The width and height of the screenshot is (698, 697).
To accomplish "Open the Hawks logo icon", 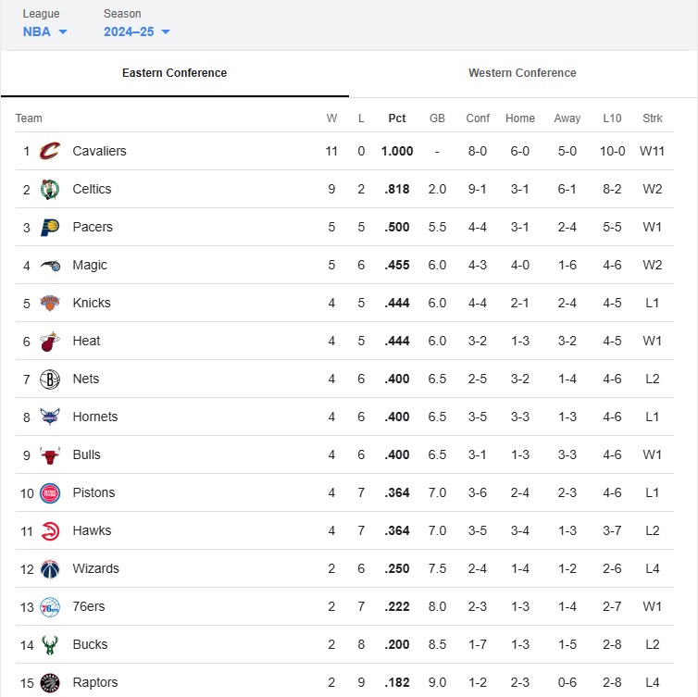I will pos(50,531).
